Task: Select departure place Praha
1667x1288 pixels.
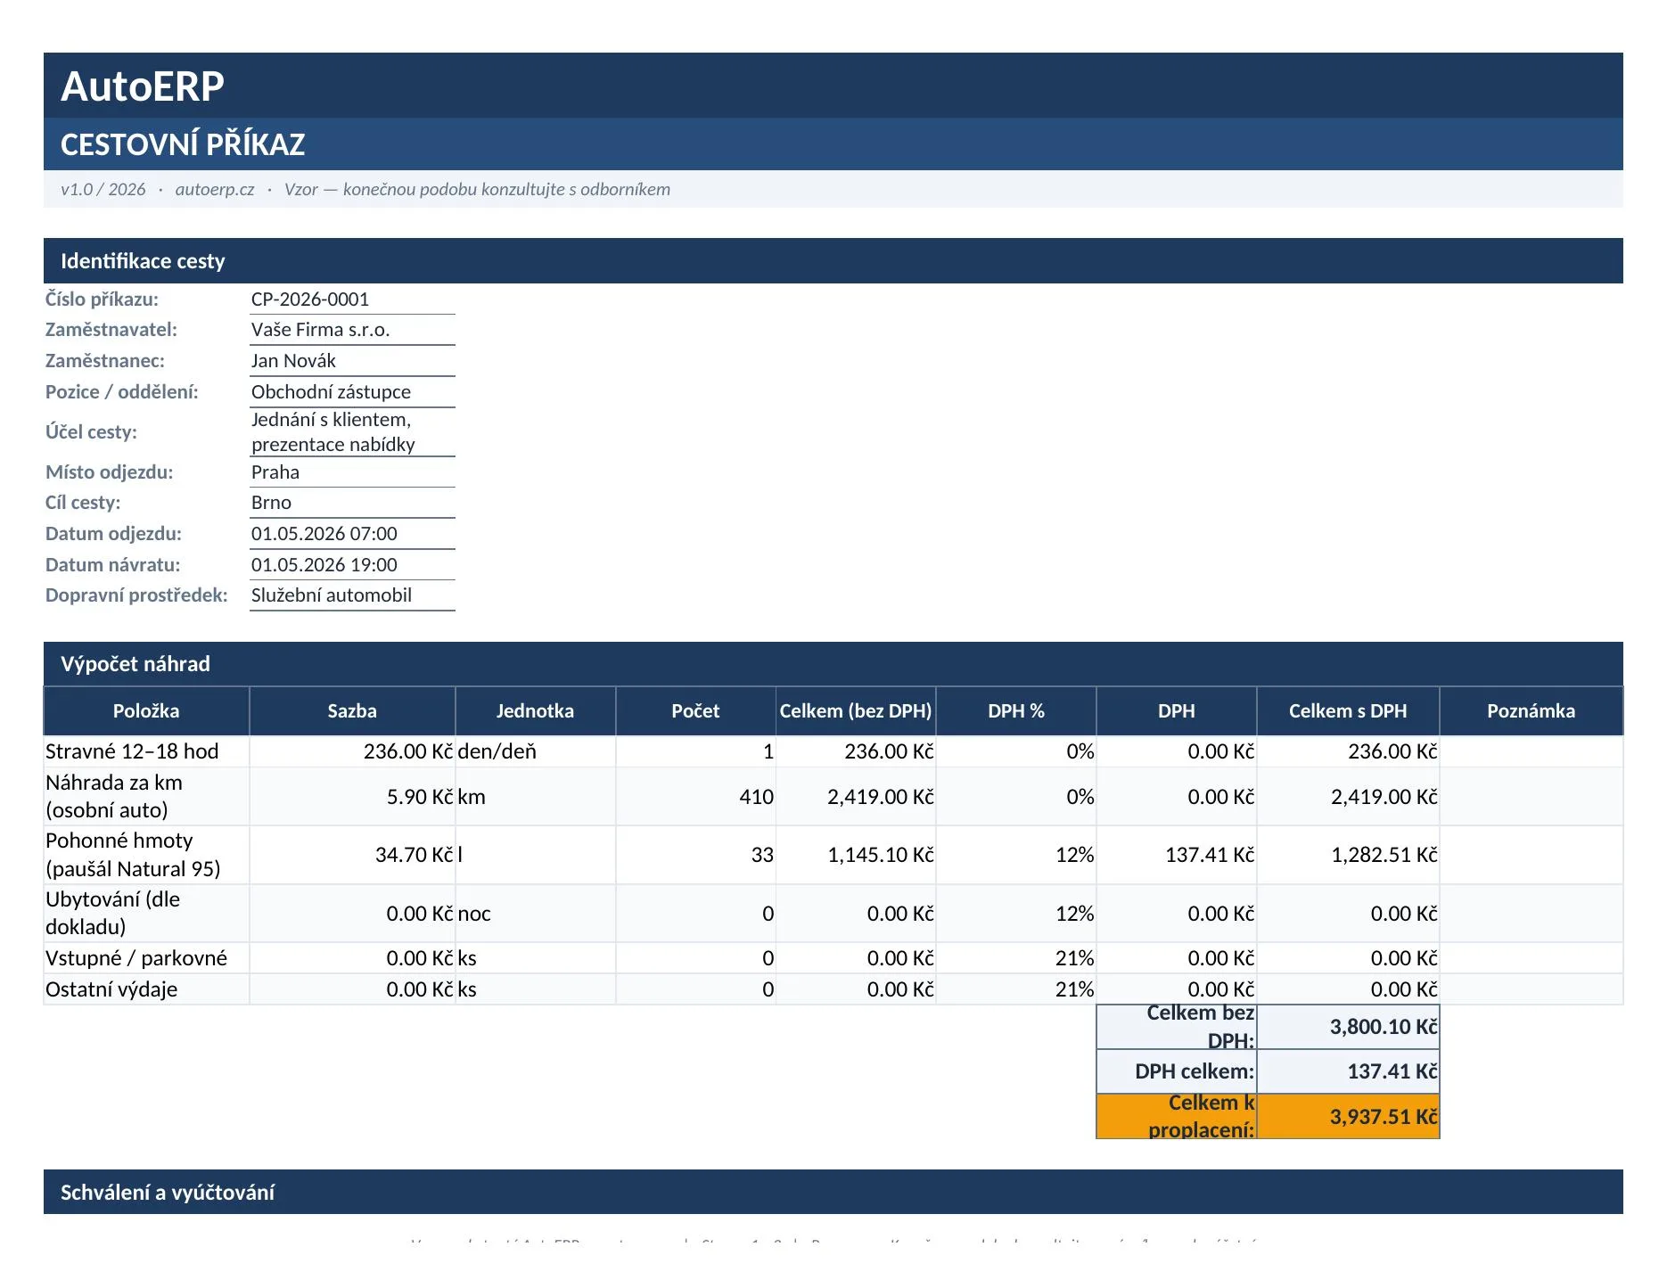Action: point(352,472)
